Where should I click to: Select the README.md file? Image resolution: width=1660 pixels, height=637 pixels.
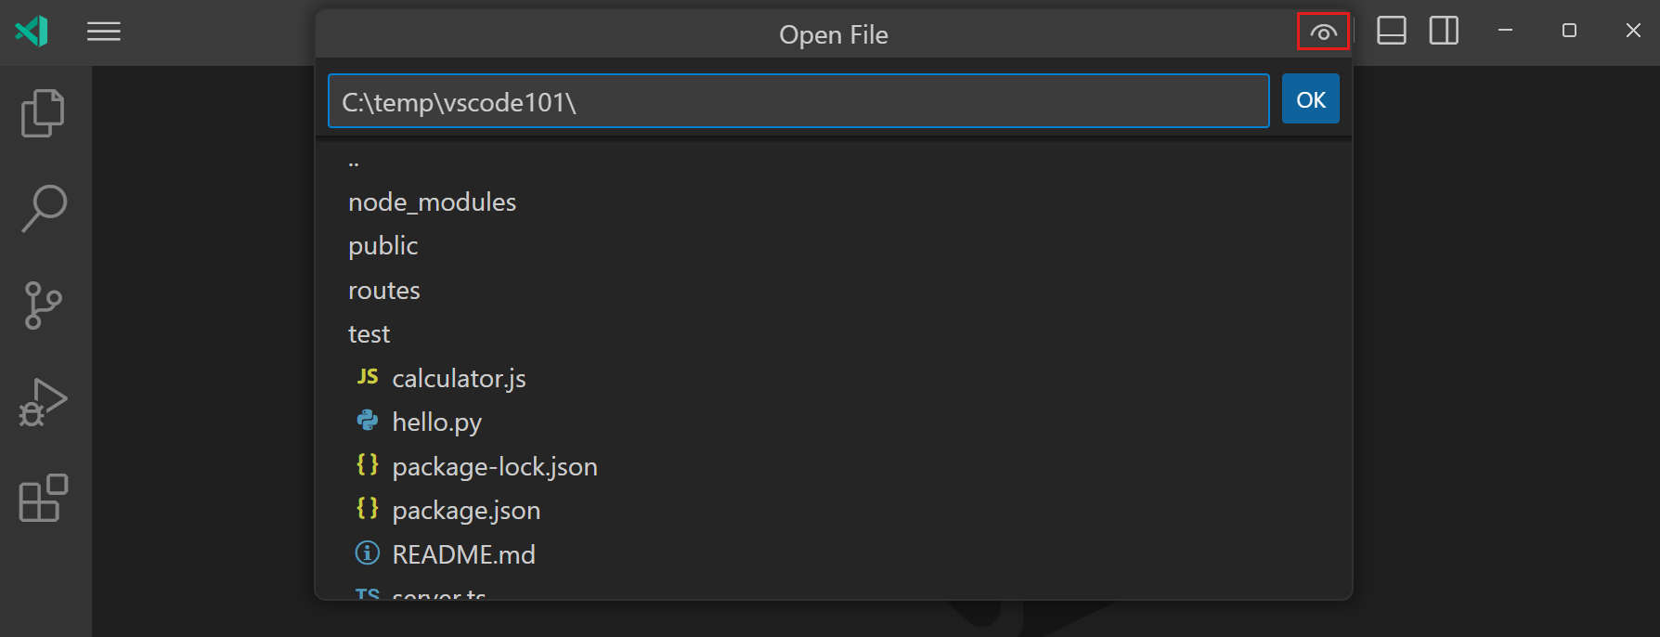pyautogui.click(x=464, y=553)
